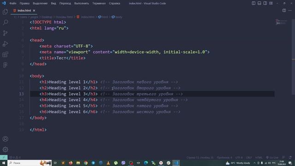Start server with Go Live button
This screenshot has width=295, height=166.
click(272, 158)
